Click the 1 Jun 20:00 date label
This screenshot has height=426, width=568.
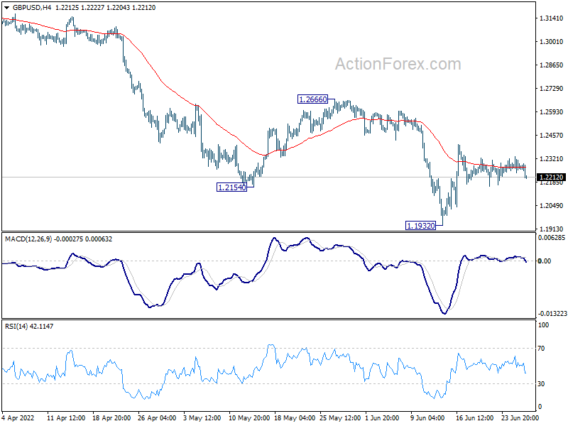(x=382, y=418)
